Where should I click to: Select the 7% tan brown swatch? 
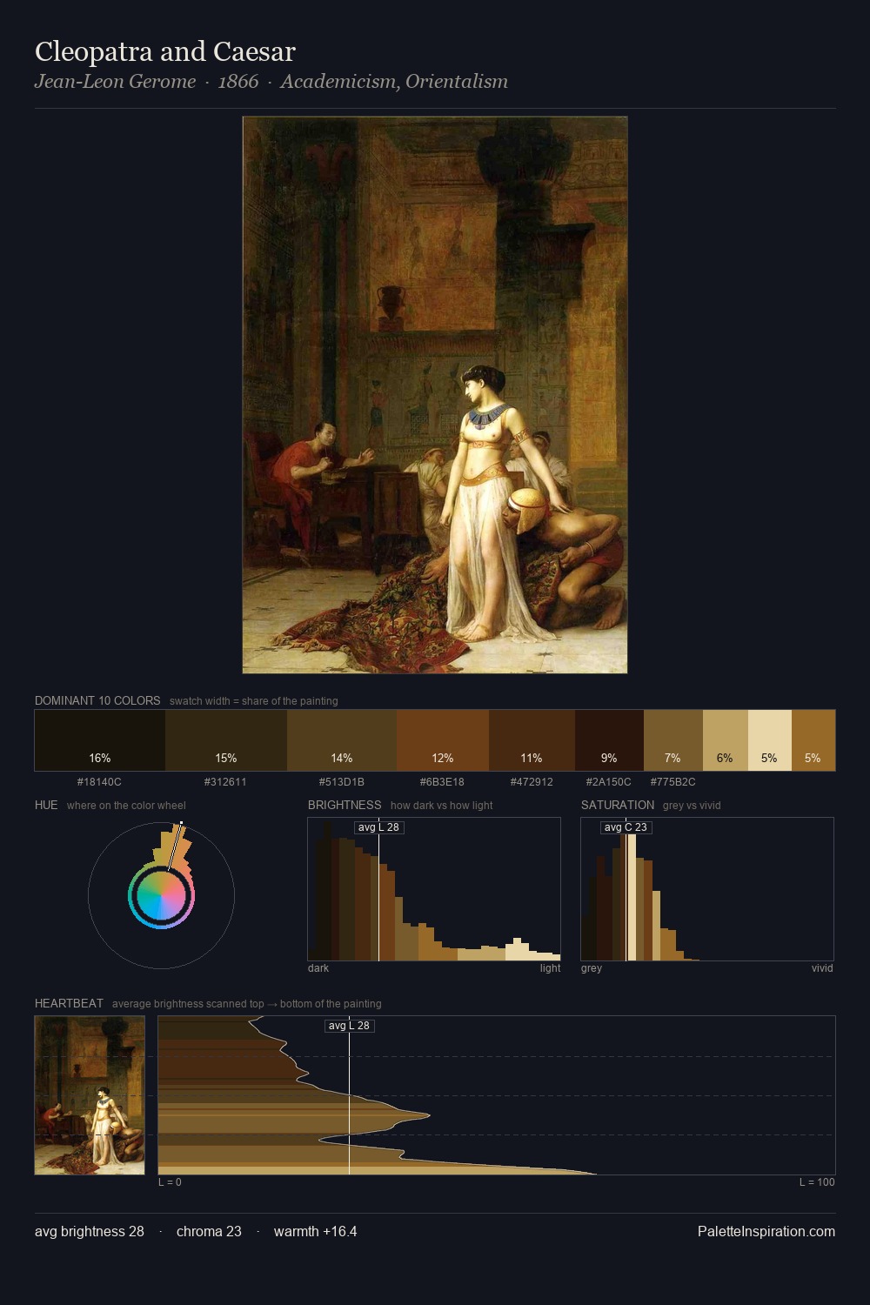(673, 740)
